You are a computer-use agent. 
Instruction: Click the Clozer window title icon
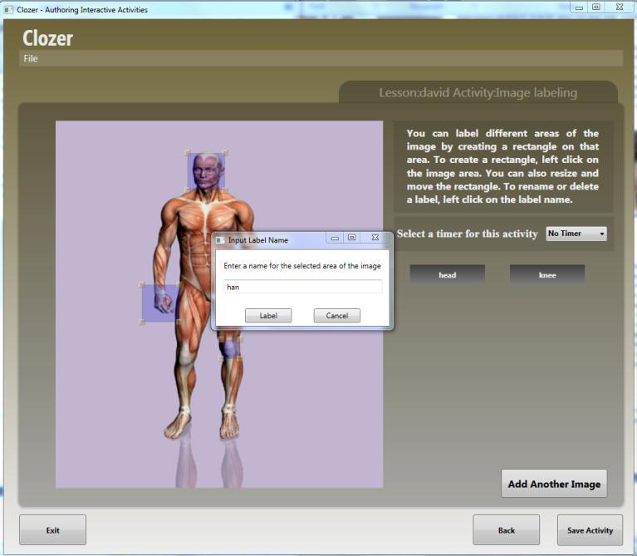[8, 10]
